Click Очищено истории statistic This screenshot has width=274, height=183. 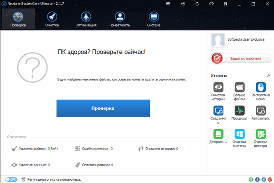pos(158,149)
